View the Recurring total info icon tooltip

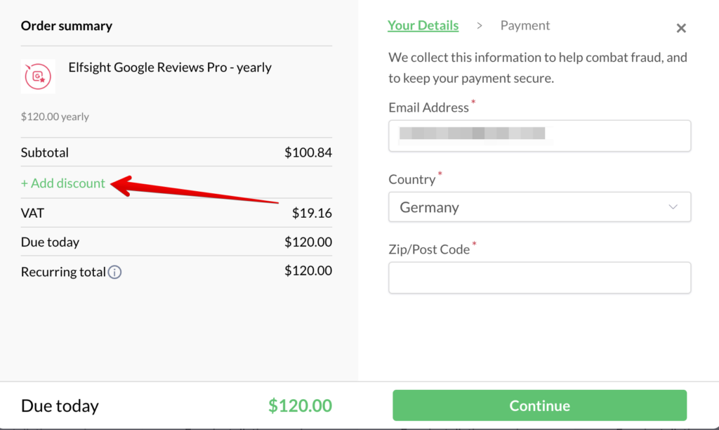click(114, 273)
